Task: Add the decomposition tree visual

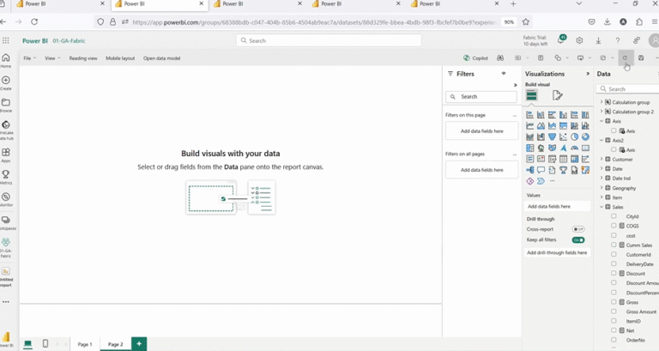Action: [x=529, y=170]
